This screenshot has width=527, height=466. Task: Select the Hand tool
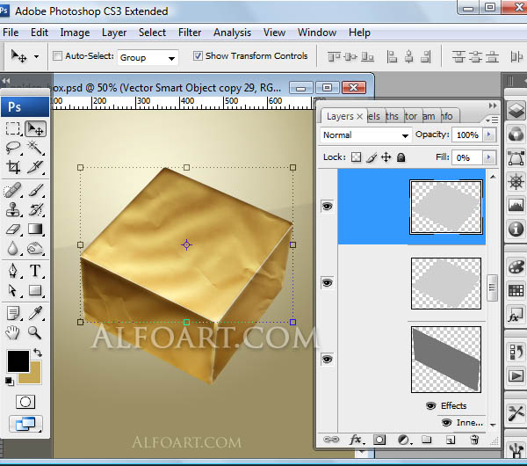point(13,333)
